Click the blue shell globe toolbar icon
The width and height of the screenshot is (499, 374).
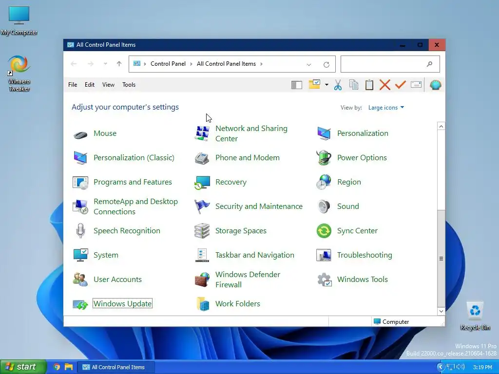point(435,85)
